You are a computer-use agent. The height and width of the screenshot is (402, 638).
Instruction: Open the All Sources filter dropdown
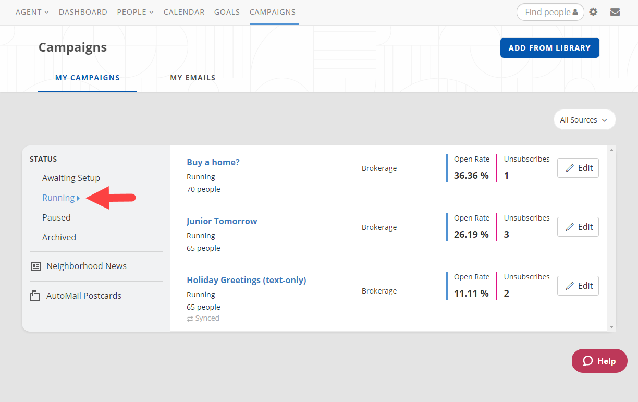pyautogui.click(x=584, y=120)
